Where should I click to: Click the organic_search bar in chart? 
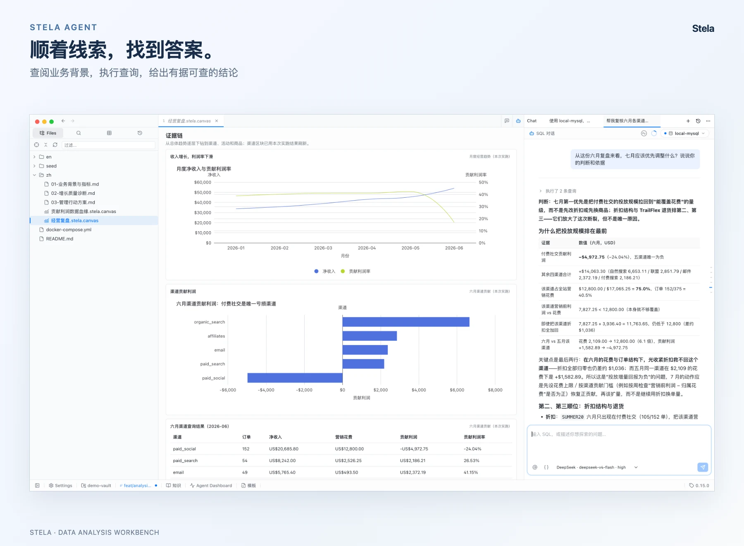pos(406,322)
